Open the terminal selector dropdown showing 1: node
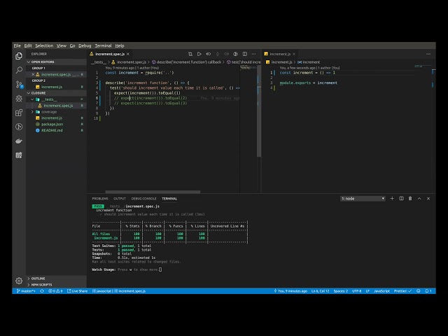The height and width of the screenshot is (336, 448). (x=363, y=199)
